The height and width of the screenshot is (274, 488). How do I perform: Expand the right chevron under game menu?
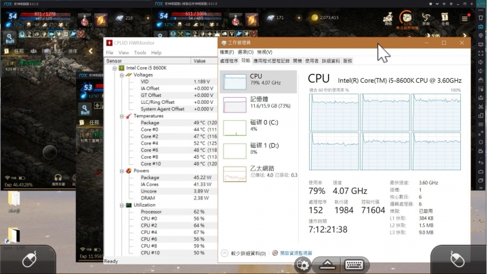pyautogui.click(x=464, y=35)
